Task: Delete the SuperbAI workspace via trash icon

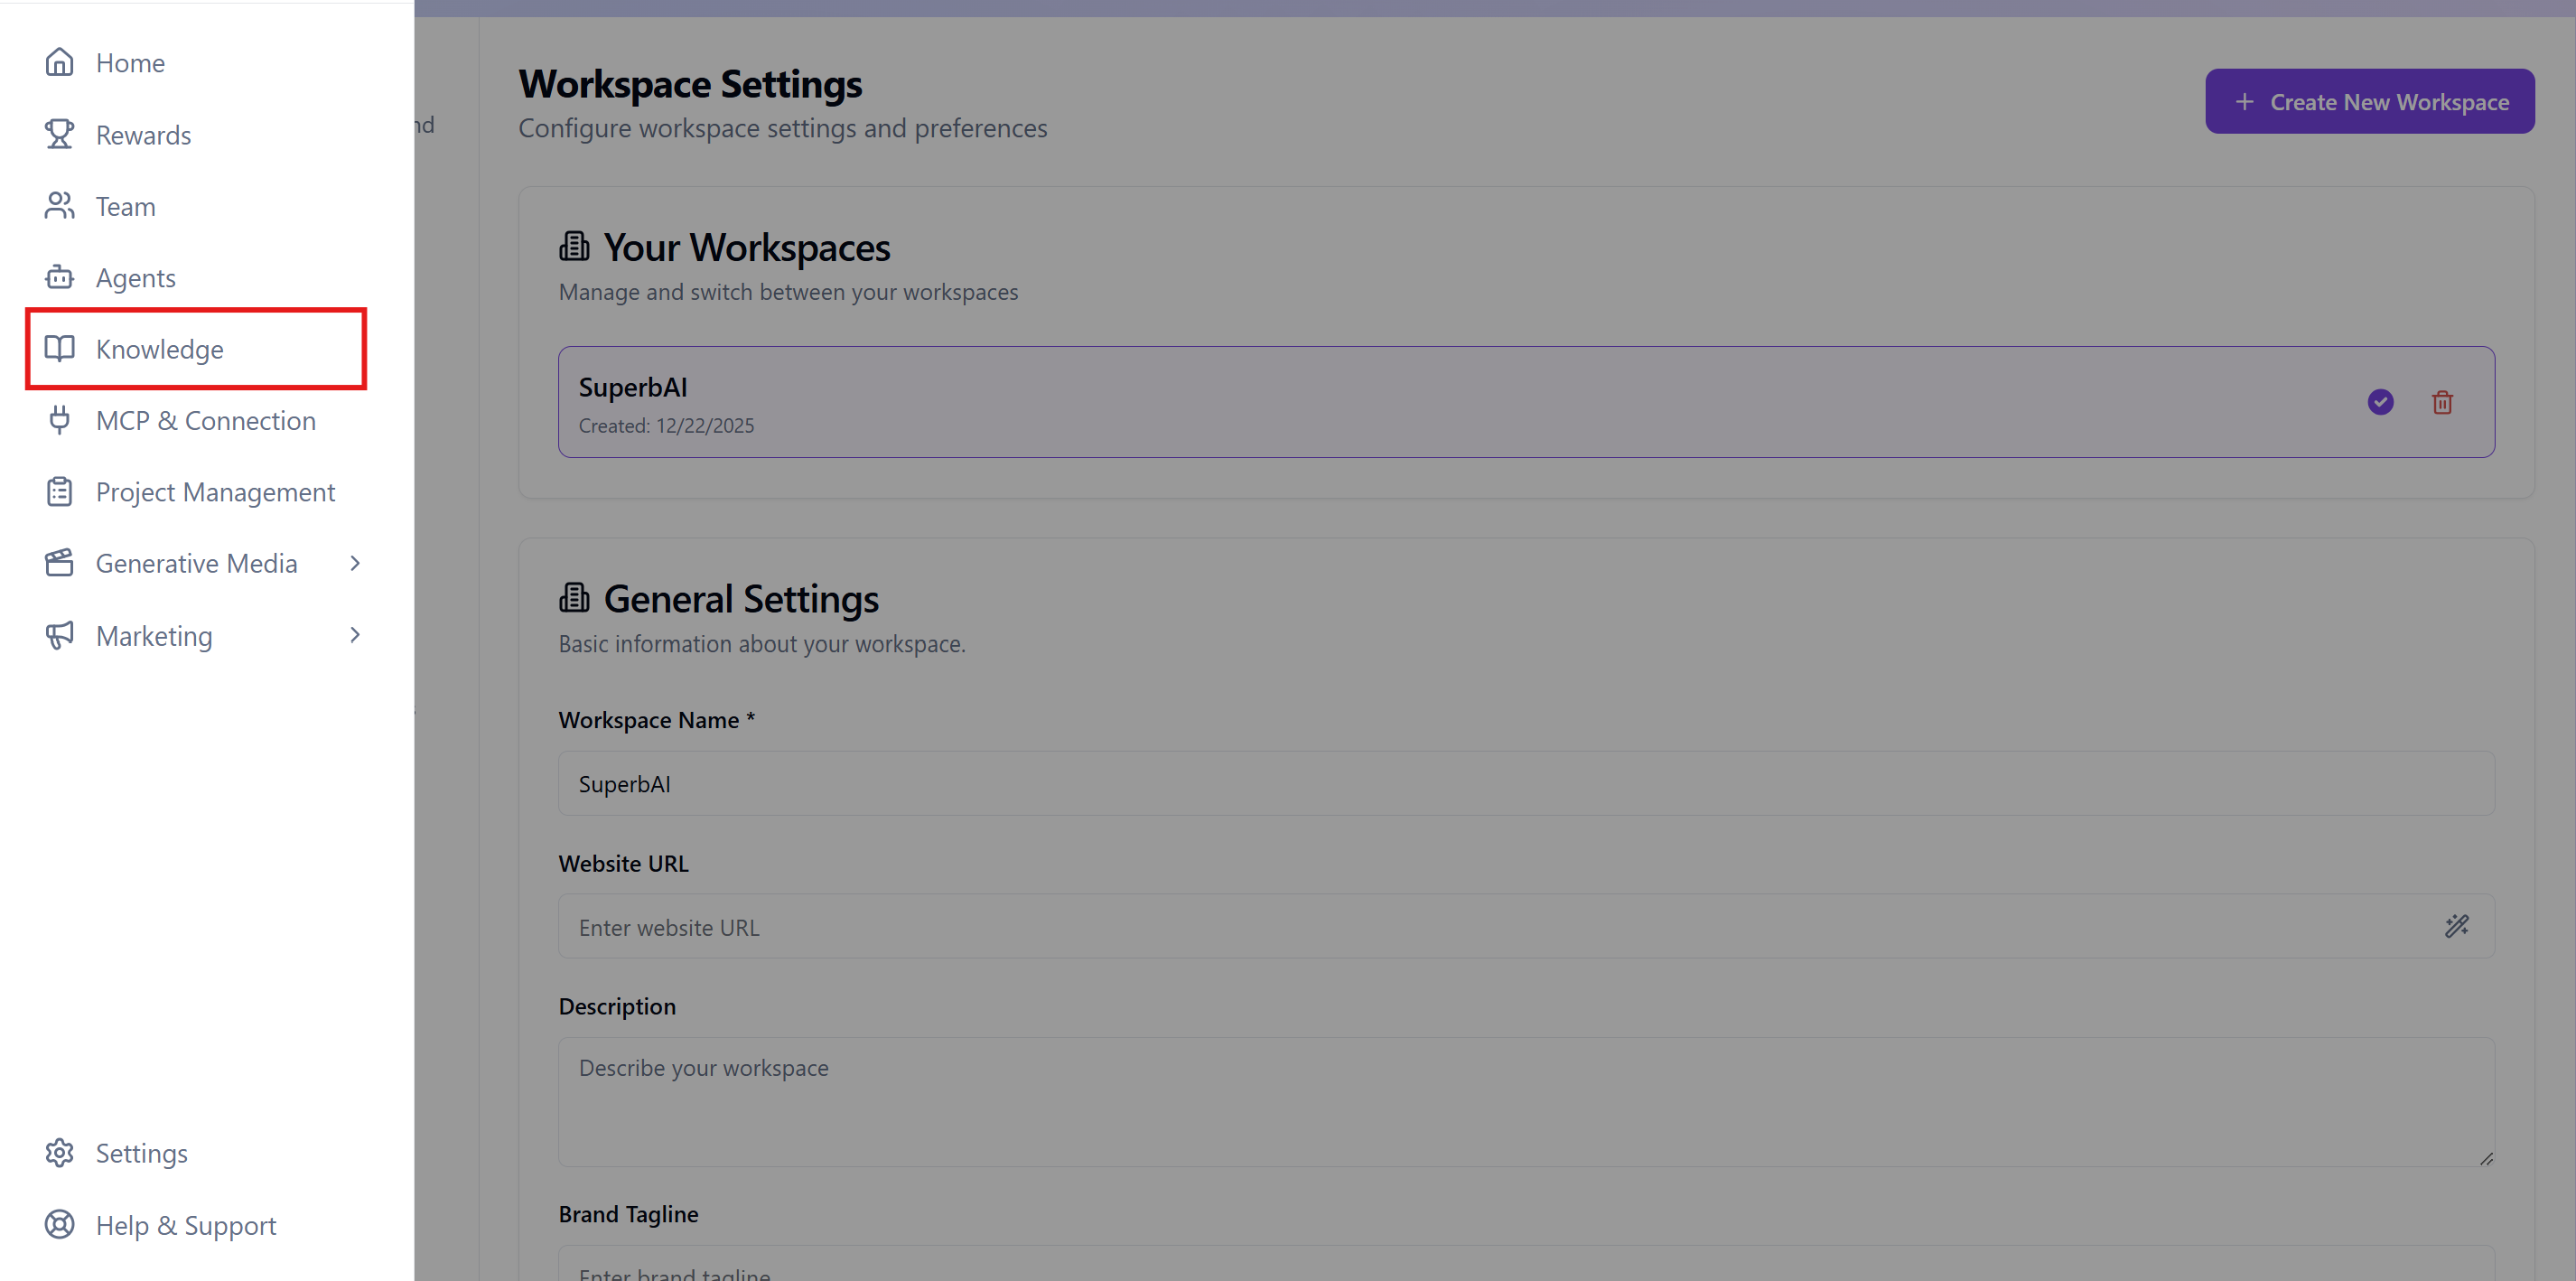Action: pyautogui.click(x=2443, y=402)
